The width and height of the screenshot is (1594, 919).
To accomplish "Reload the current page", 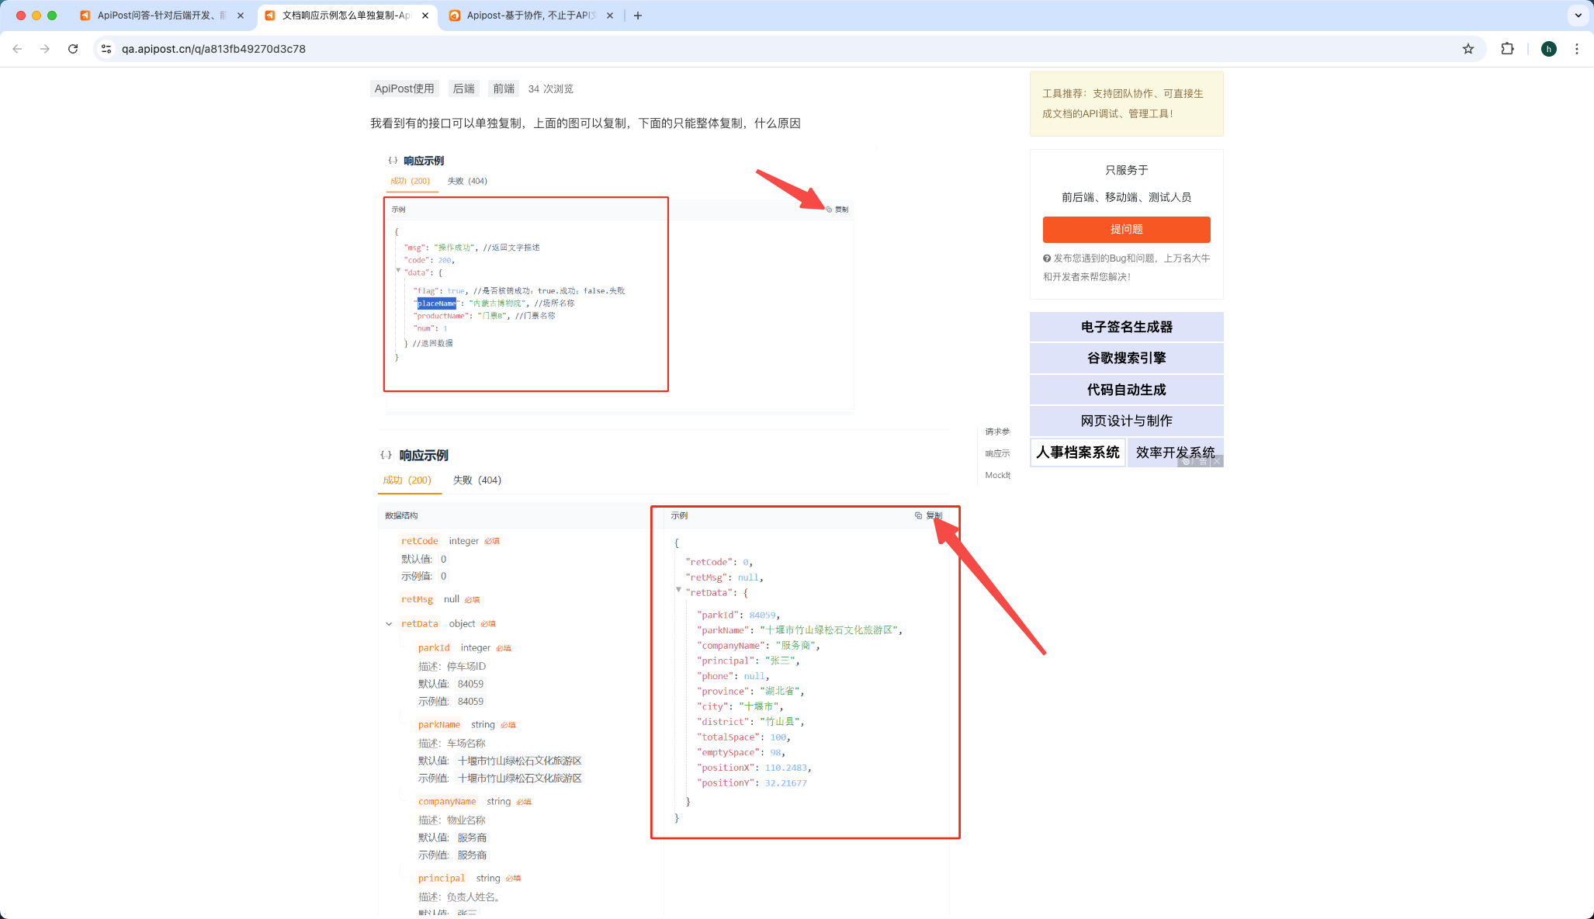I will [73, 49].
